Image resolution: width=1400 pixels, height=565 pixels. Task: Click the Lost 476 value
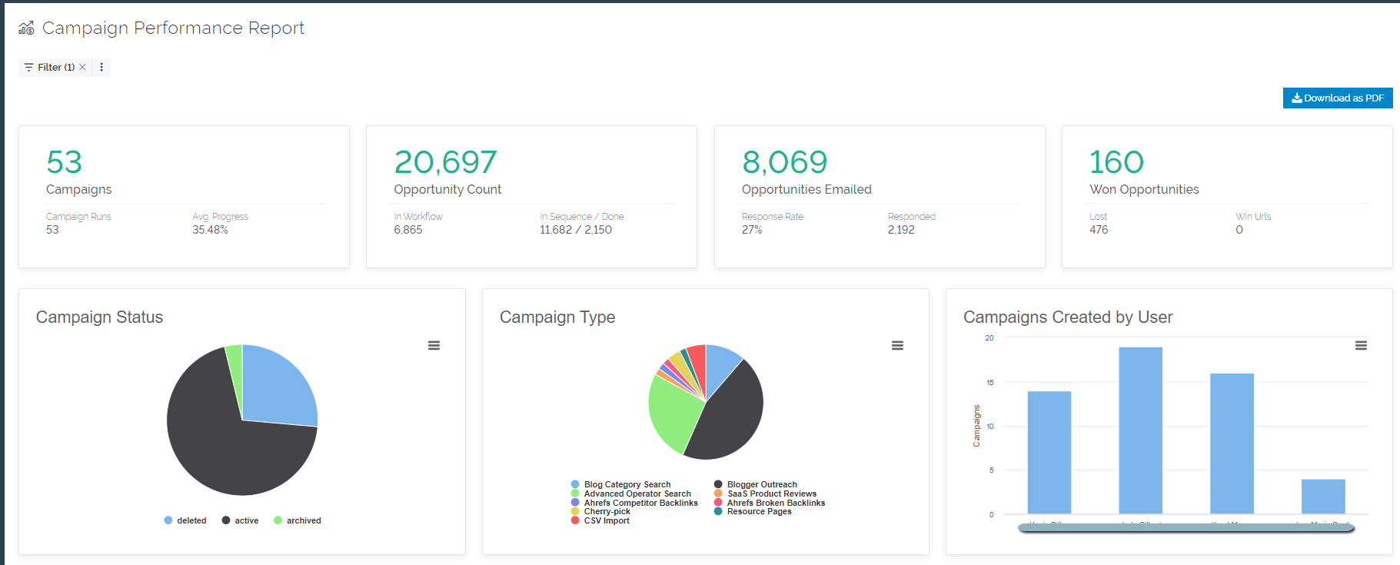(x=1099, y=230)
